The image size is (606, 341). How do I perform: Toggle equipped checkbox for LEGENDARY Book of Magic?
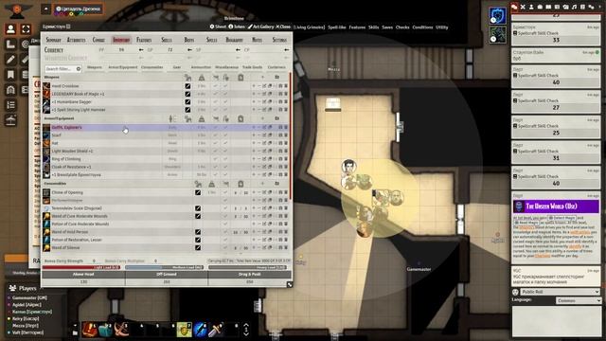pyautogui.click(x=187, y=94)
